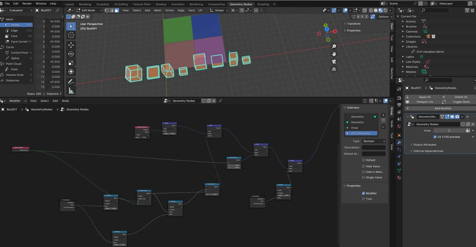Click the Apply All button
Viewport: 476px width, 247px height.
coord(422,97)
